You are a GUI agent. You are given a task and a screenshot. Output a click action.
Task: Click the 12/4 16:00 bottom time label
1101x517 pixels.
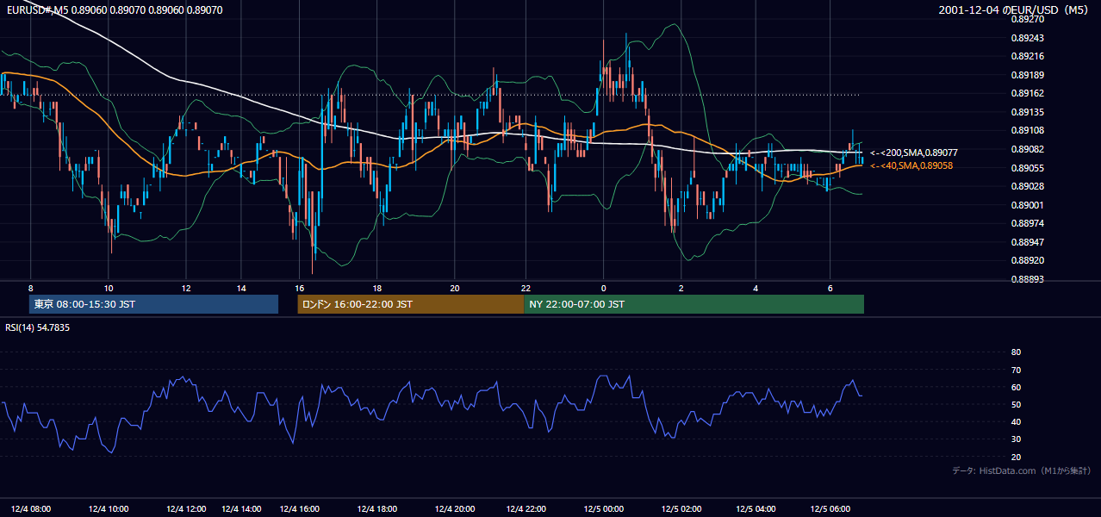299,508
